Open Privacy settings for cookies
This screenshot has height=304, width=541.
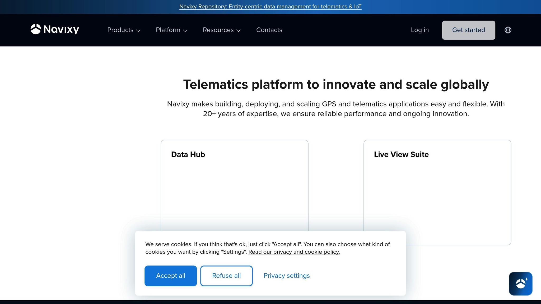pyautogui.click(x=287, y=276)
